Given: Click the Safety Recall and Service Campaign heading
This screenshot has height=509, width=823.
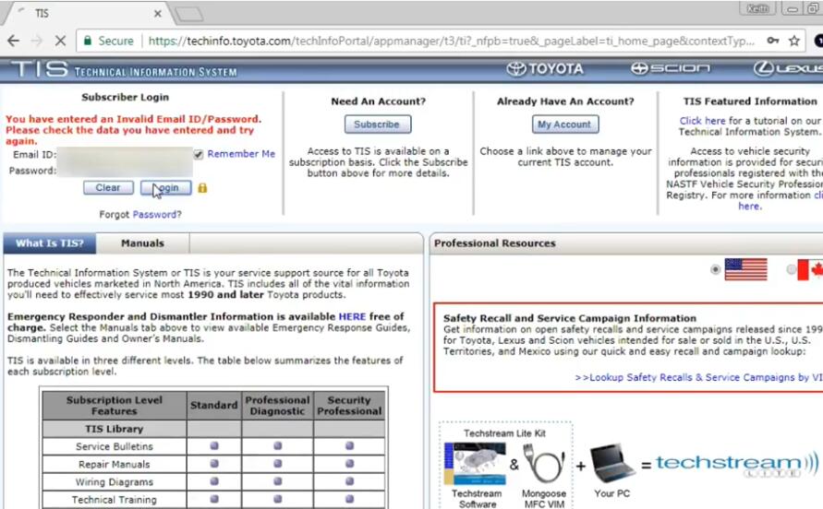Looking at the screenshot, I should [570, 318].
